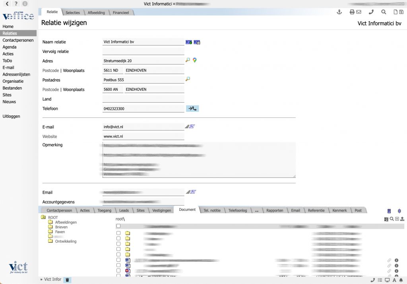Screen dimensions: 407x284
Task: Click the trash icon in the bottom bar
Action: coord(67,280)
